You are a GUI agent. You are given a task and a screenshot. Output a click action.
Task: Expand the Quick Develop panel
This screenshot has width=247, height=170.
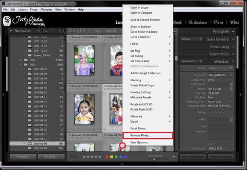(233, 39)
